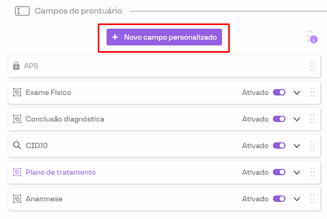Click Novo campo personalizado button
Screen dimensions: 327x219
(164, 37)
